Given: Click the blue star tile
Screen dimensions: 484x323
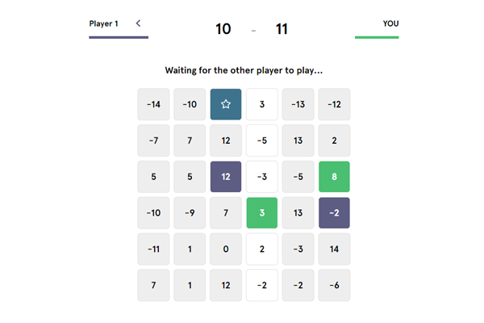Looking at the screenshot, I should click(x=226, y=104).
